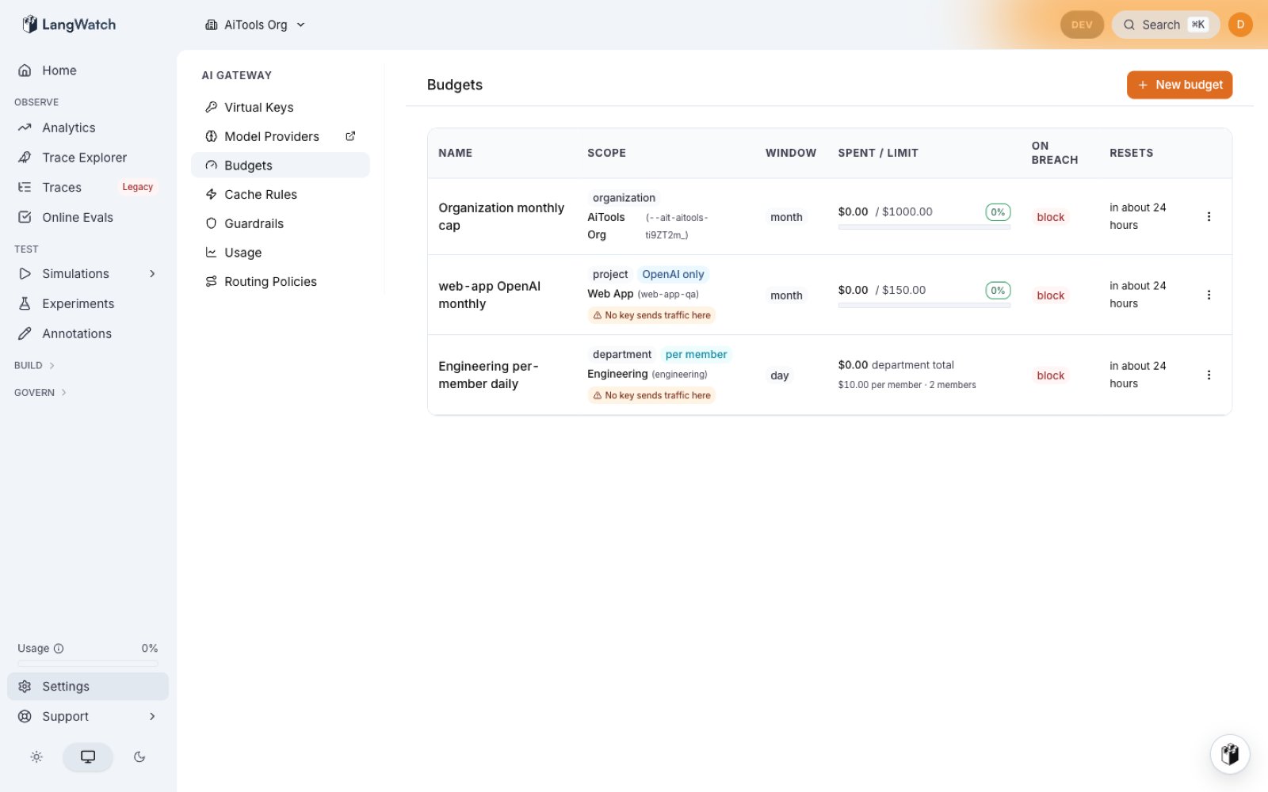This screenshot has height=792, width=1268.
Task: Click the 'Engineering per-member daily' name
Action: coord(488,375)
